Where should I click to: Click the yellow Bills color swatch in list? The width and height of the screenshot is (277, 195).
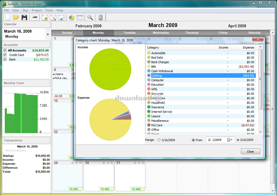point(149,67)
